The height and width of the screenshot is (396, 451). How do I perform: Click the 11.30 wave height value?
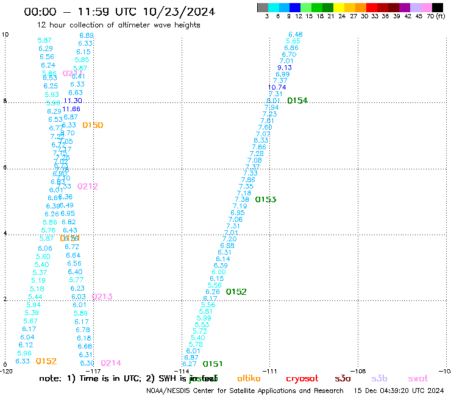pos(73,101)
